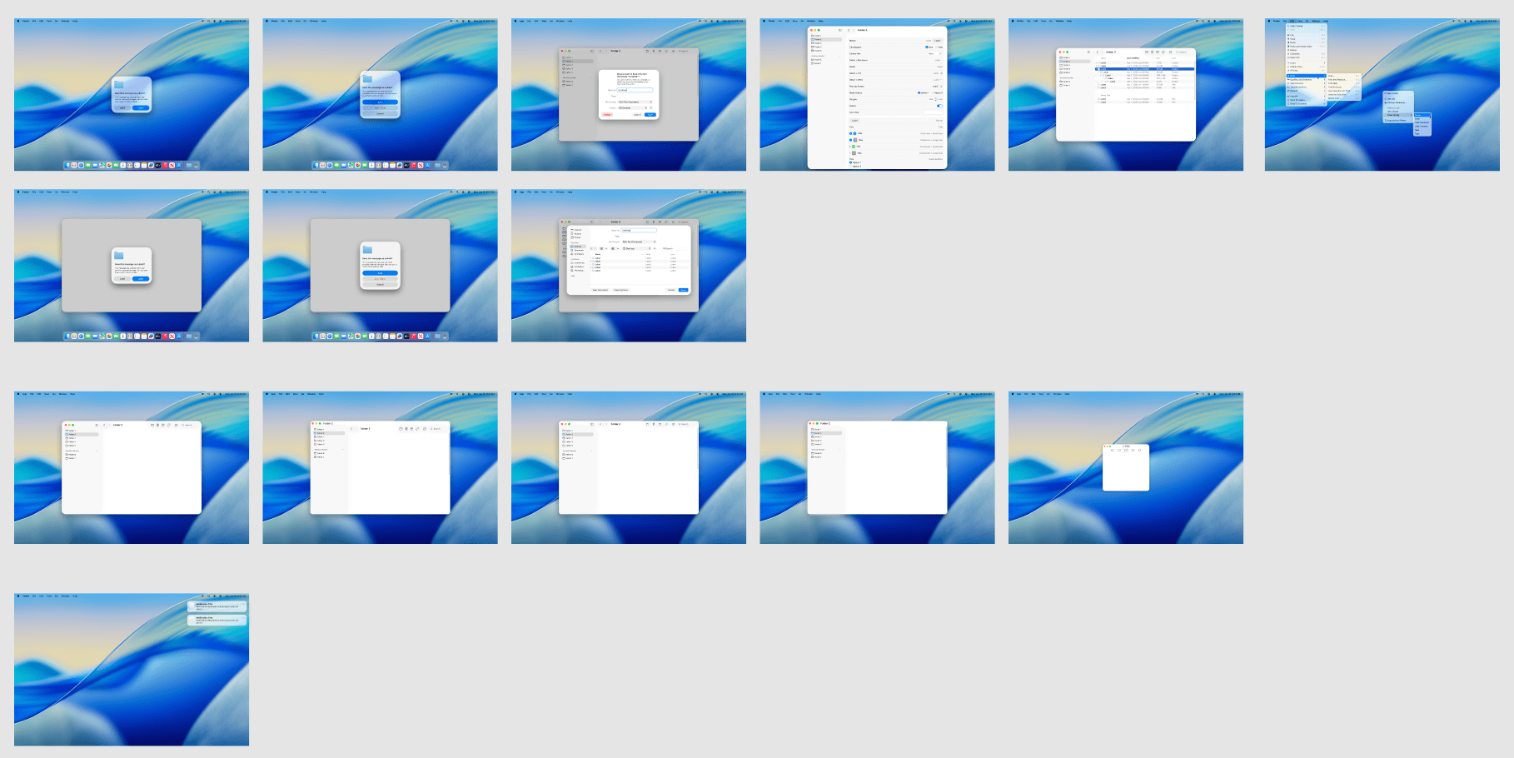Toggle second Title checkbox in settings form list
Viewport: 1514px width, 758px height.
point(850,140)
